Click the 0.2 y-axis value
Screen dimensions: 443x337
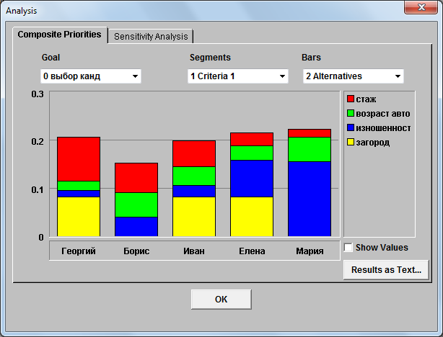pyautogui.click(x=38, y=141)
